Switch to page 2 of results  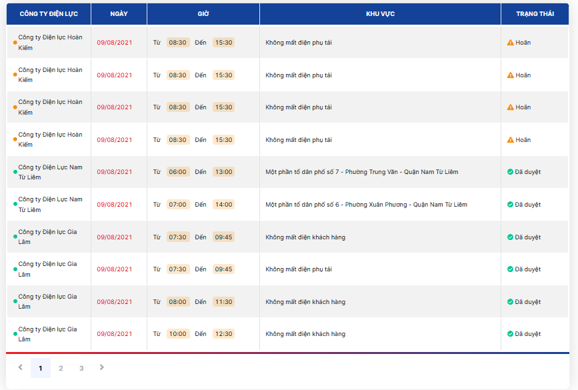tap(61, 368)
